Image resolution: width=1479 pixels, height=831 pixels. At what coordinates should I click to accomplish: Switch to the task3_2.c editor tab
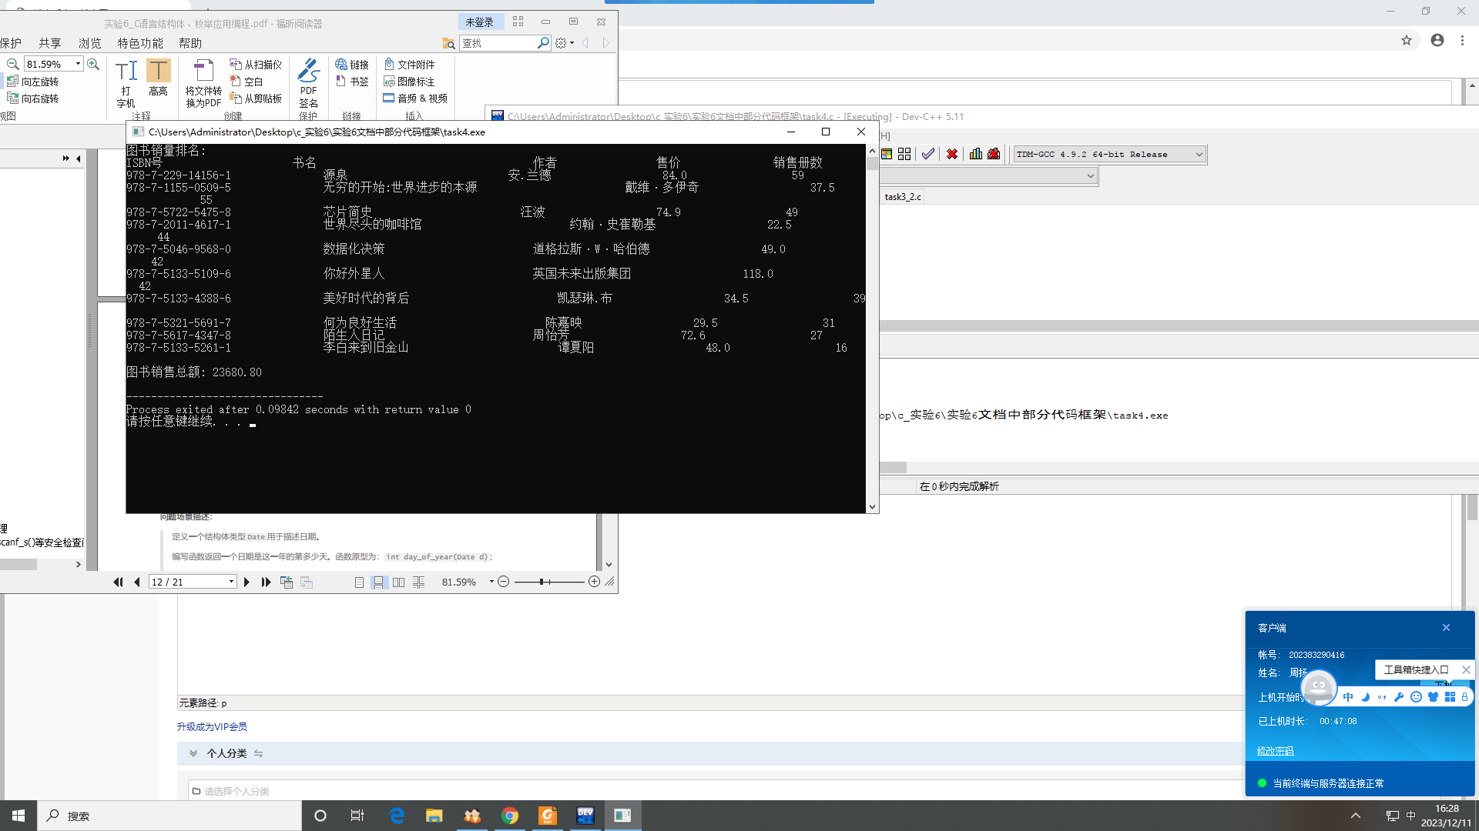click(902, 197)
